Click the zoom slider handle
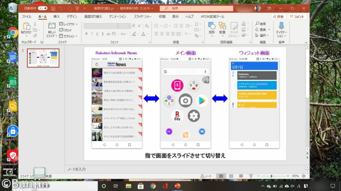The image size is (341, 191). (271, 176)
